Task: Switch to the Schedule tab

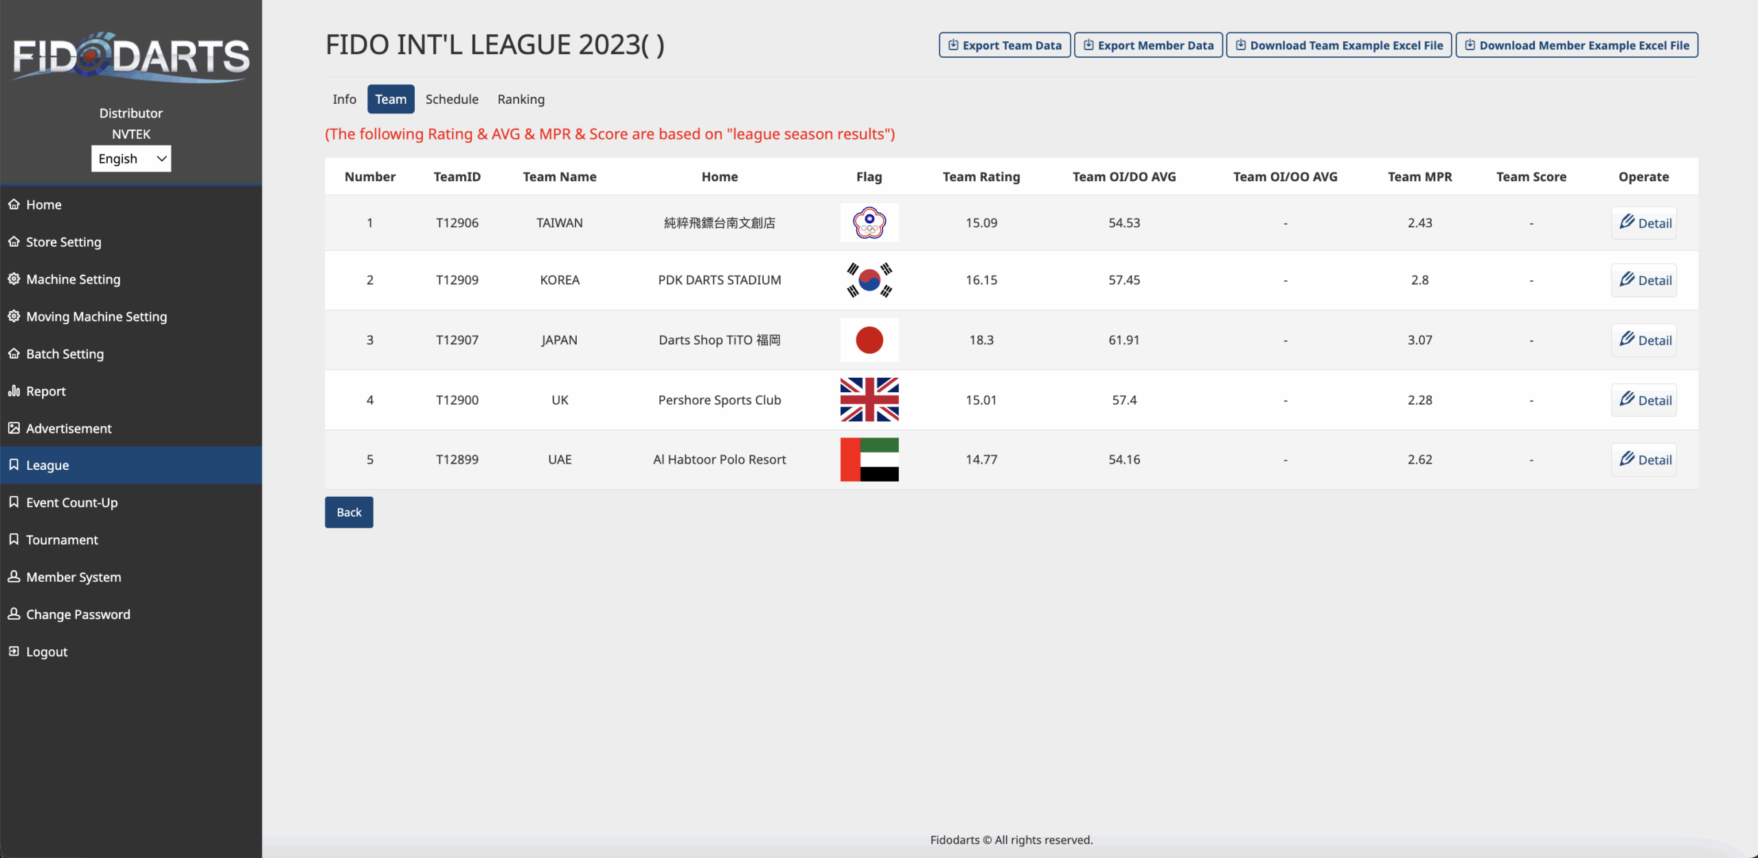Action: (x=451, y=100)
